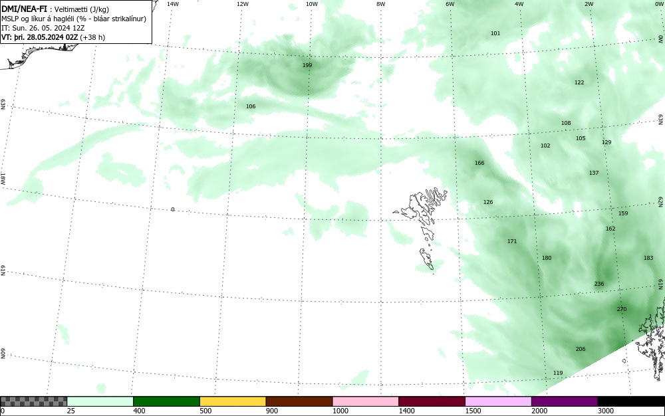Click the 14W longitude label
The height and width of the screenshot is (416, 665).
tap(173, 4)
